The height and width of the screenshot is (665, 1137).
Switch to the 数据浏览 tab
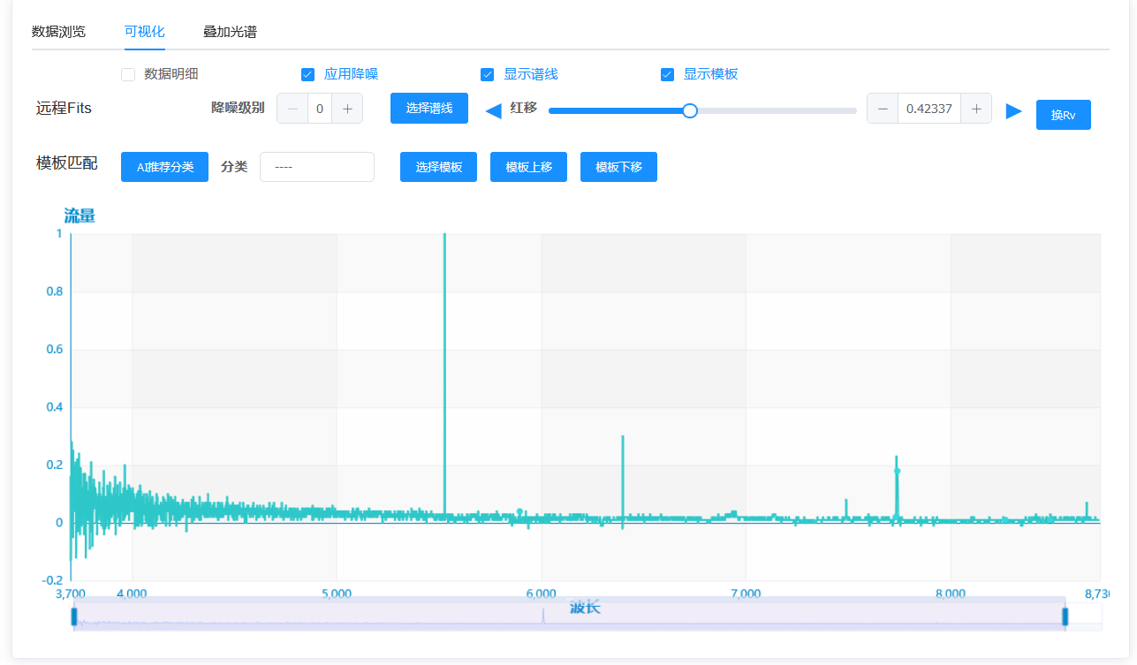click(x=58, y=32)
